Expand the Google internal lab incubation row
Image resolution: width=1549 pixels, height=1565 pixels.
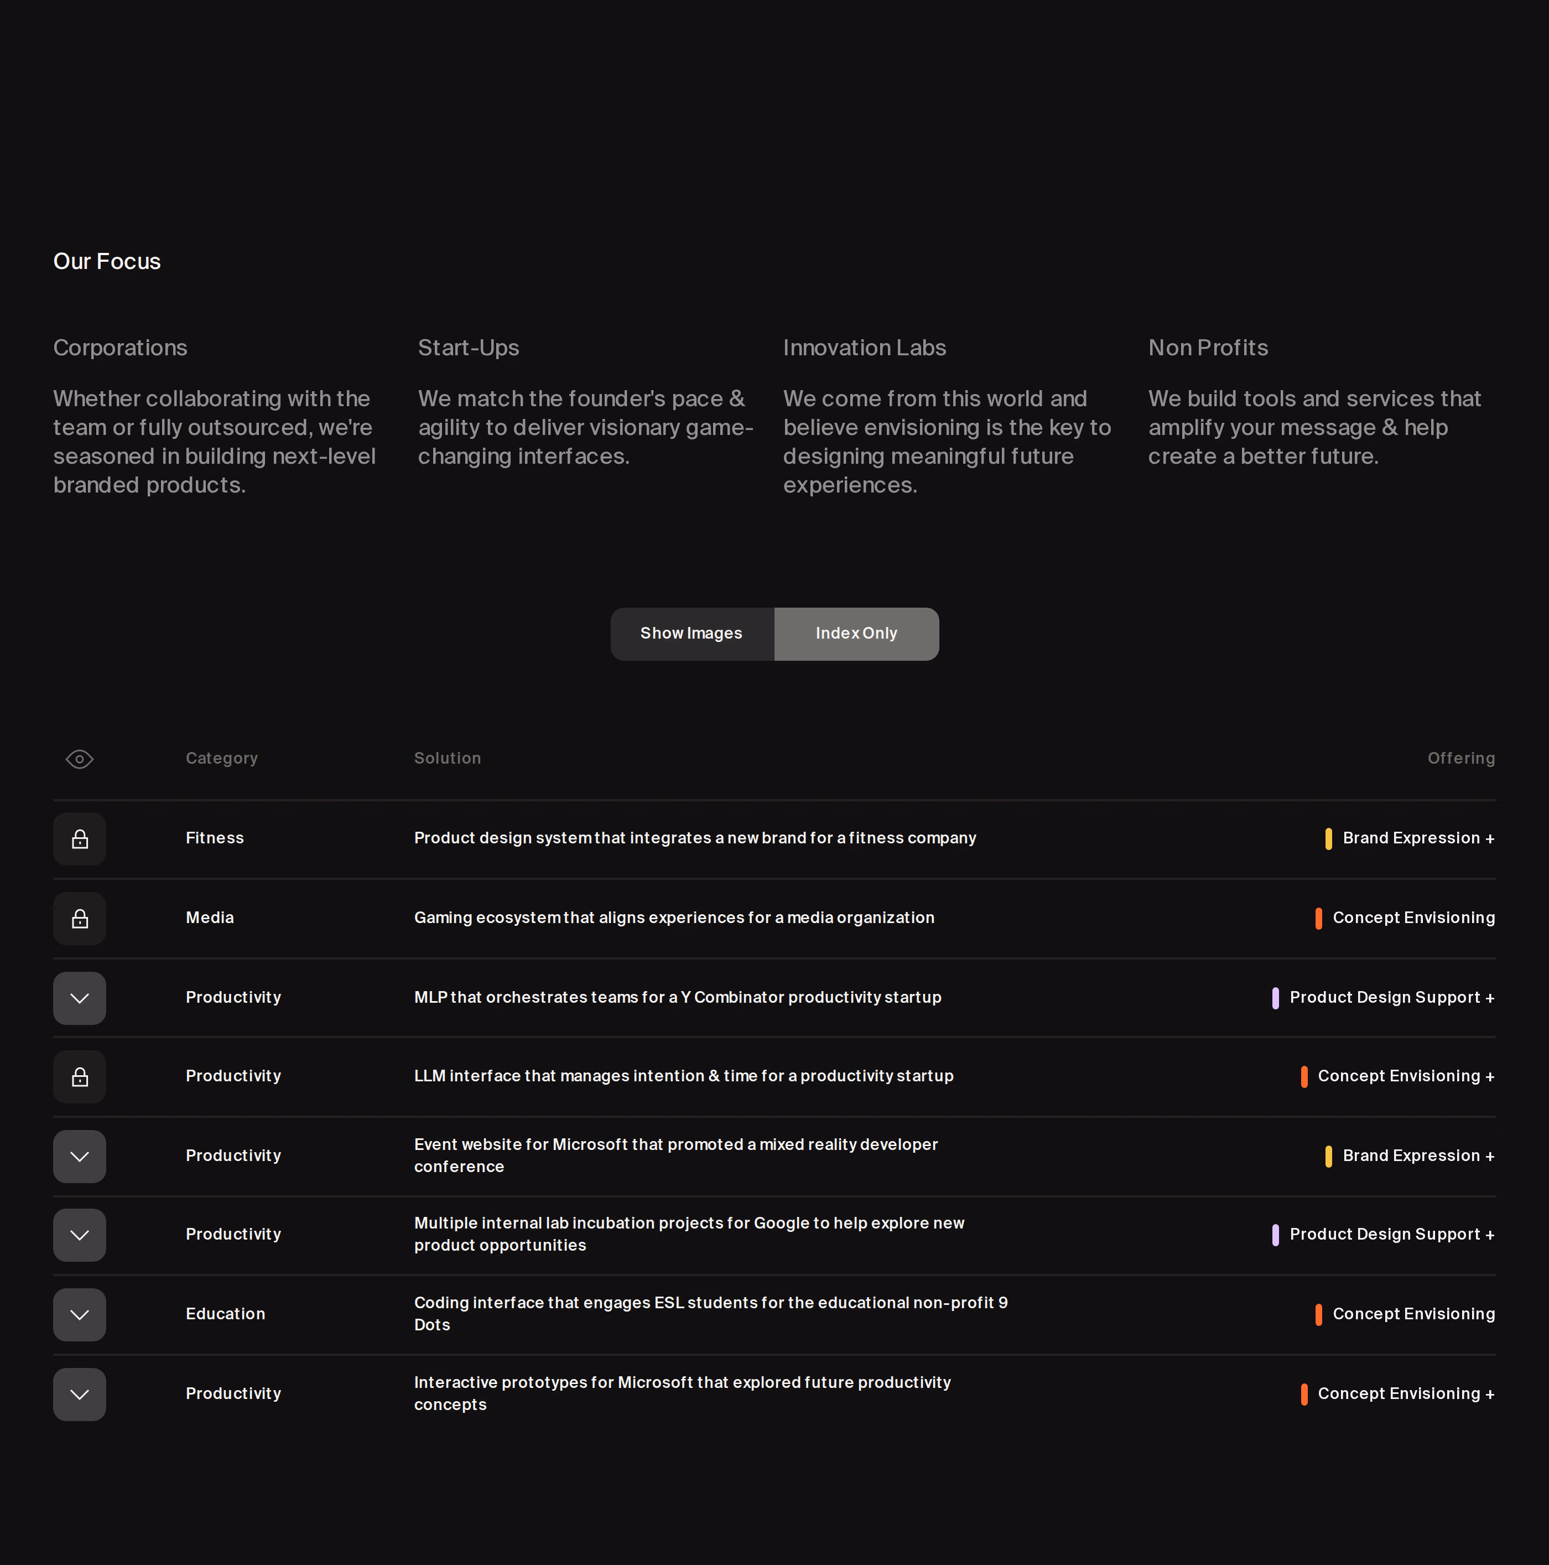tap(79, 1235)
